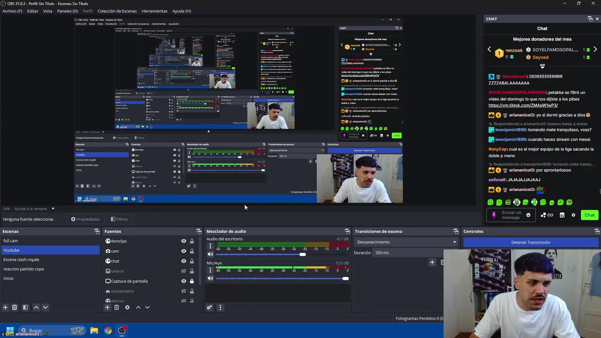Hide the donclips source eye icon

click(x=184, y=241)
